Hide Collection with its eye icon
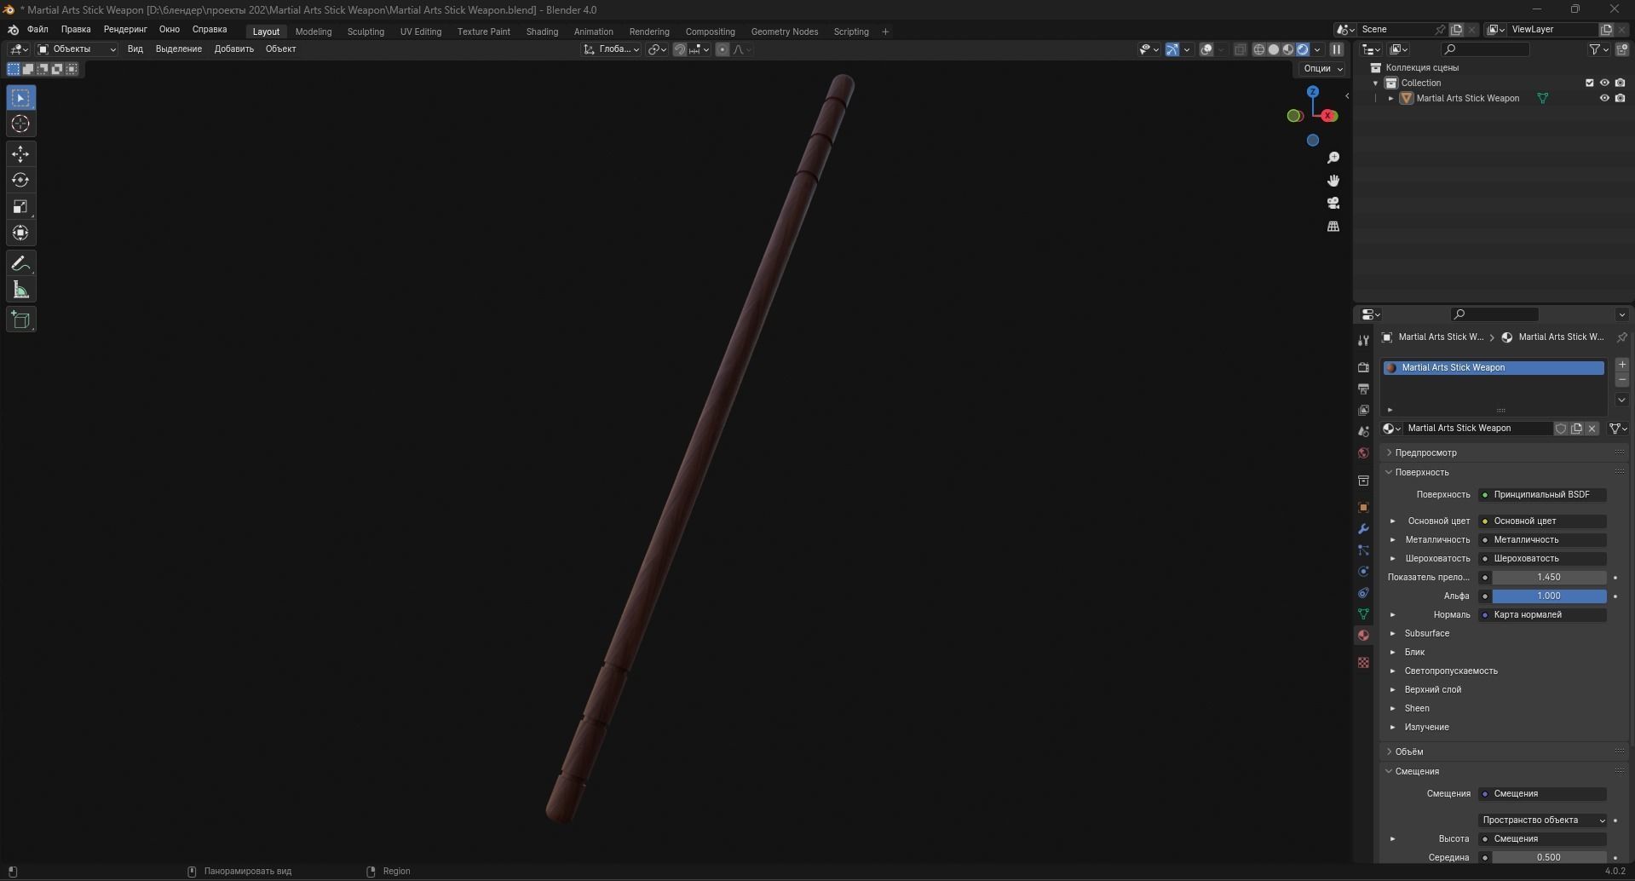The image size is (1635, 881). pos(1604,83)
